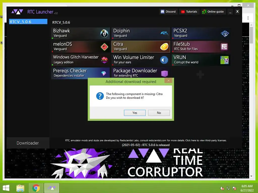The width and height of the screenshot is (258, 193).
Task: Launch the melonDS Vanguard tile
Action: [x=80, y=47]
